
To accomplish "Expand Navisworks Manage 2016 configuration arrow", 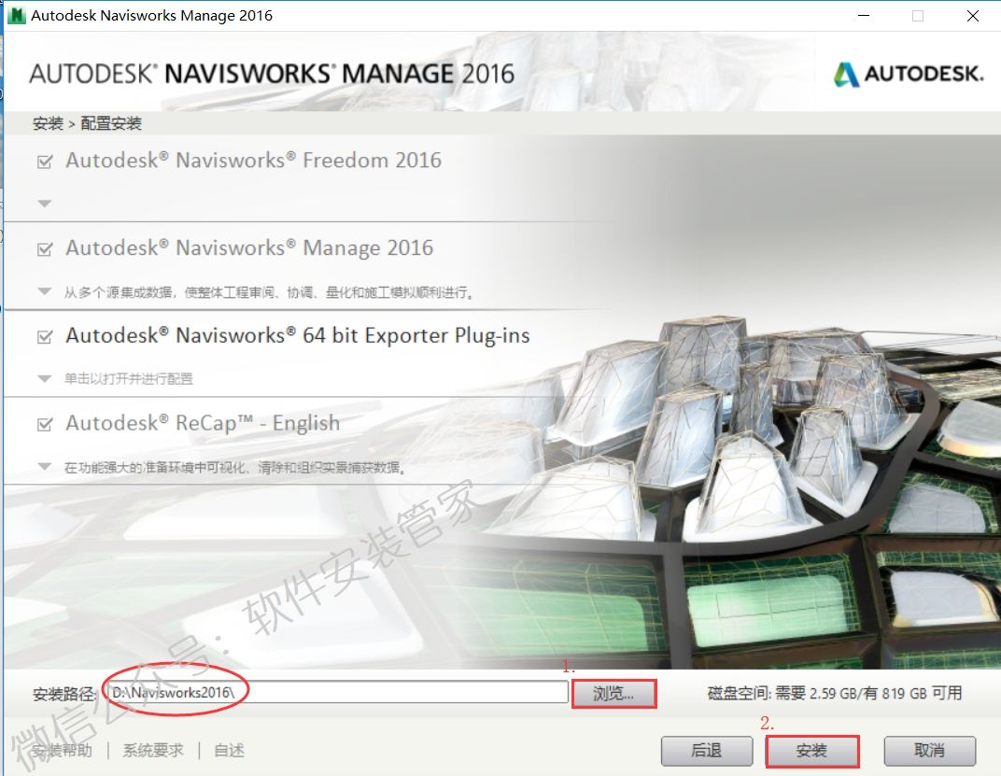I will [x=44, y=291].
